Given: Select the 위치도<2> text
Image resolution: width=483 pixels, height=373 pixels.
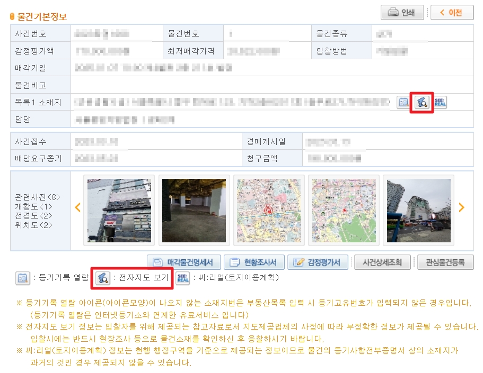Looking at the screenshot, I should [33, 225].
